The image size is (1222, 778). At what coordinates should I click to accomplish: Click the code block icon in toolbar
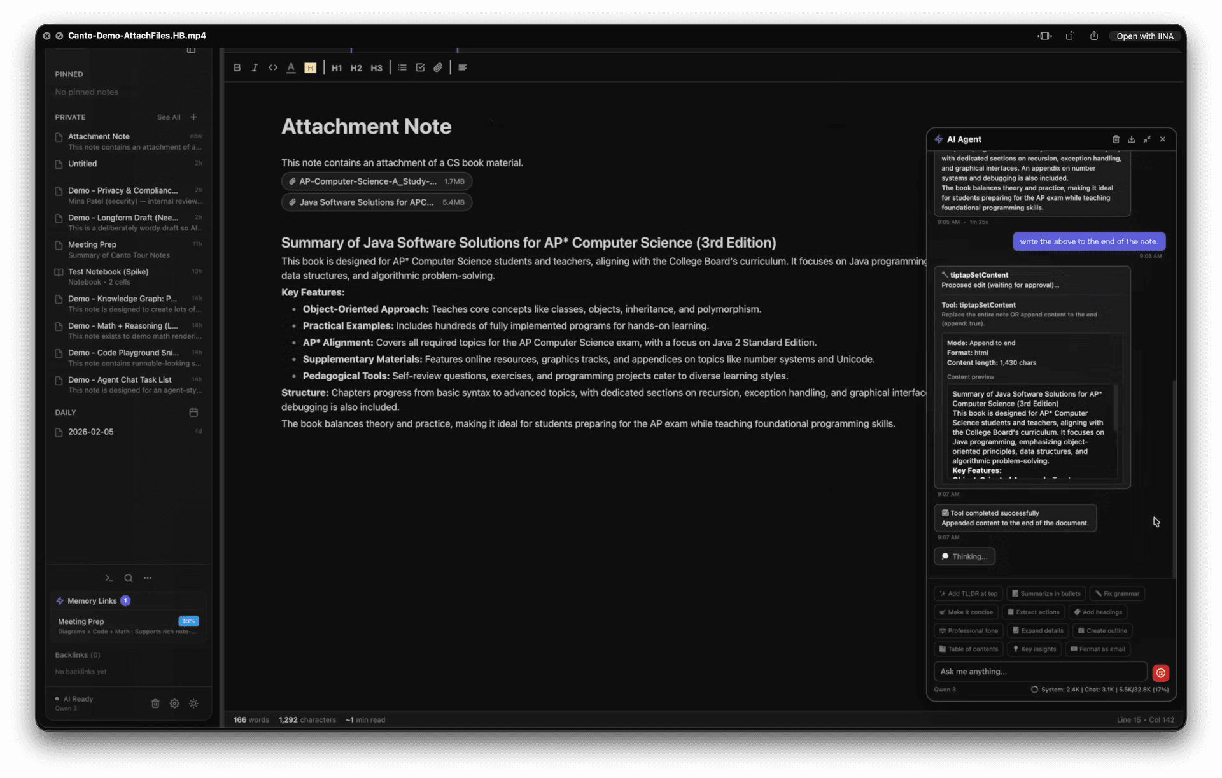273,67
